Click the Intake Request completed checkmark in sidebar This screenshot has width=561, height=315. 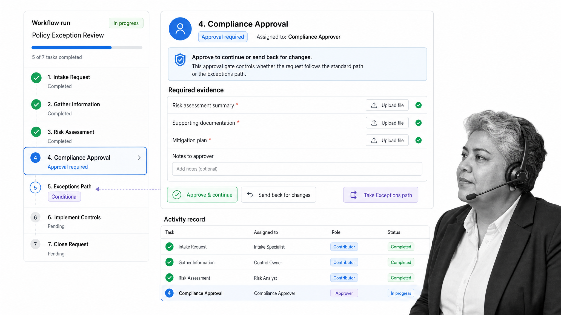[36, 78]
